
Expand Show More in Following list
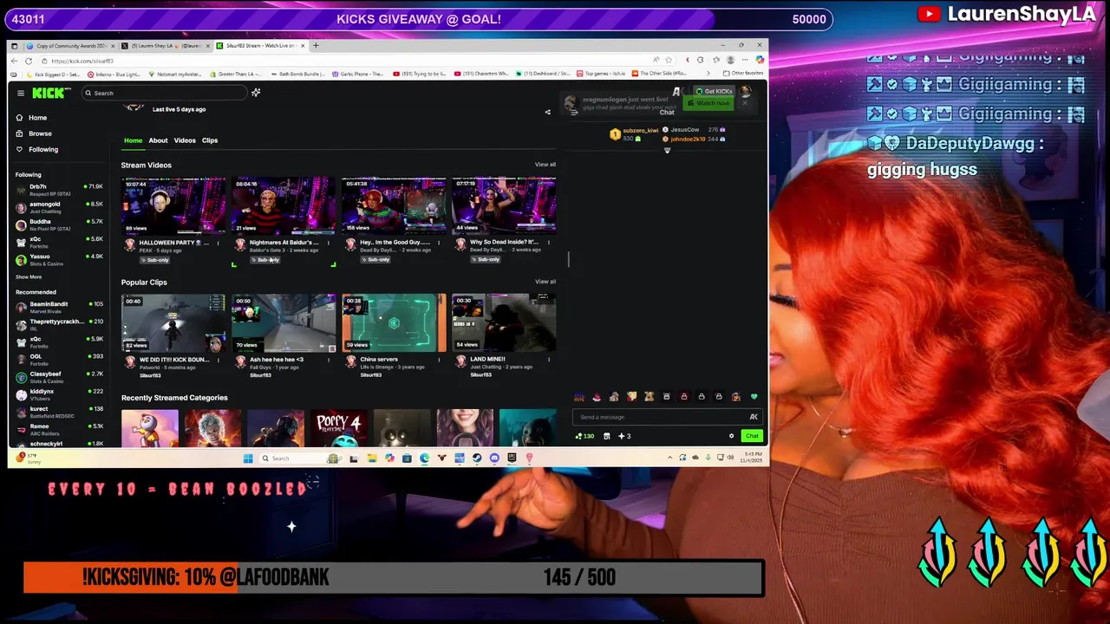[x=29, y=277]
